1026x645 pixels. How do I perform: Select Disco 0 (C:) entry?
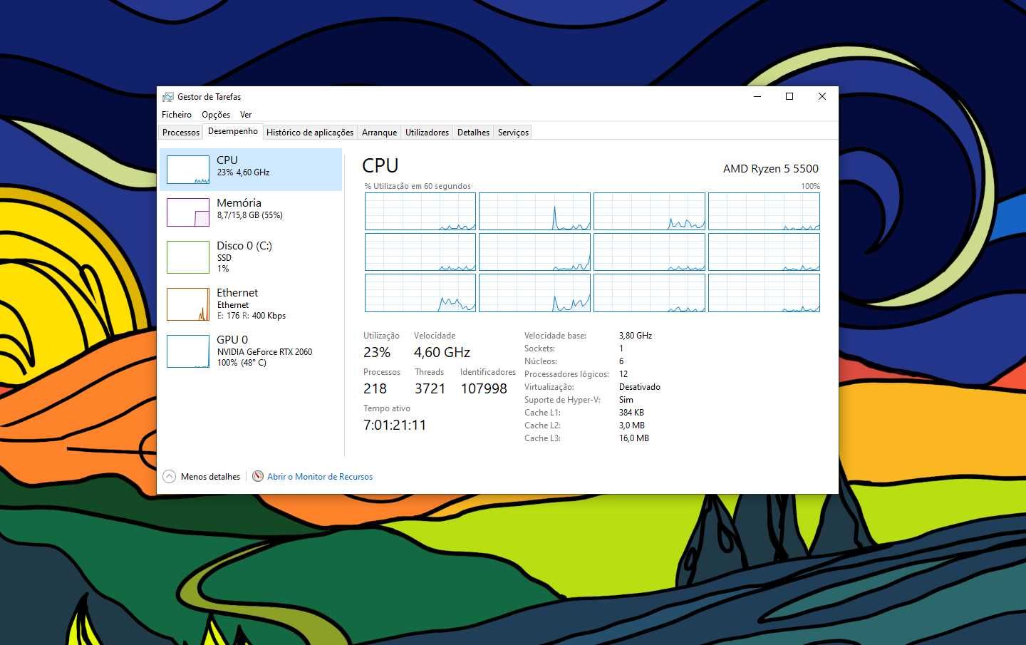[x=251, y=257]
